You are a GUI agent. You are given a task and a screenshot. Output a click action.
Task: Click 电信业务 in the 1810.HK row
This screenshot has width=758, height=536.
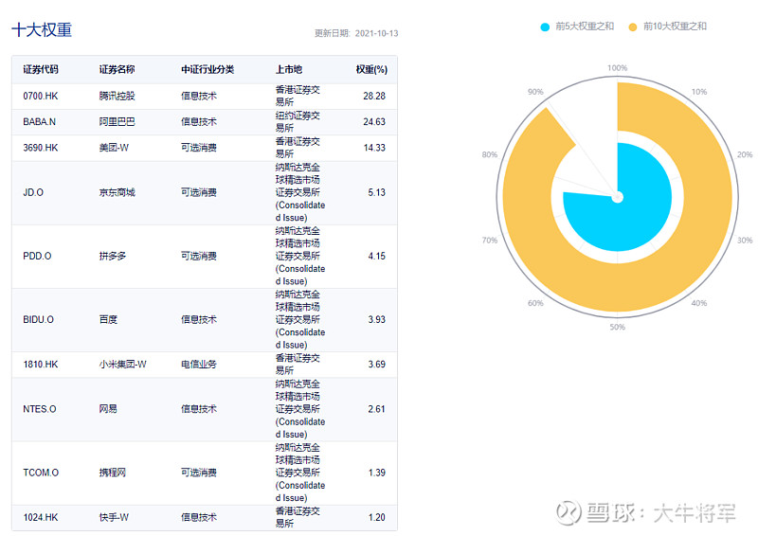(x=199, y=365)
